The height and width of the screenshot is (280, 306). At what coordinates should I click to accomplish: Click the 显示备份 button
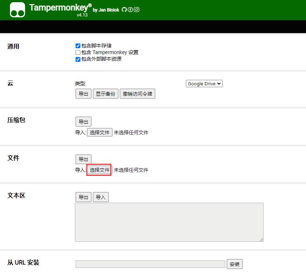click(105, 94)
